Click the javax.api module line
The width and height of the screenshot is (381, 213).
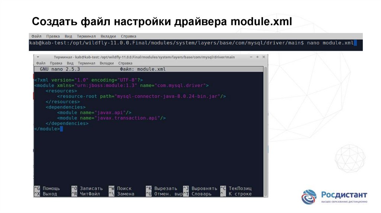tap(94, 113)
